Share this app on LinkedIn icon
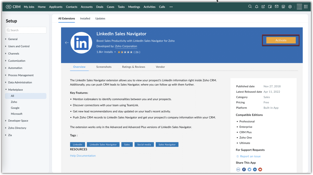 pyautogui.click(x=255, y=170)
